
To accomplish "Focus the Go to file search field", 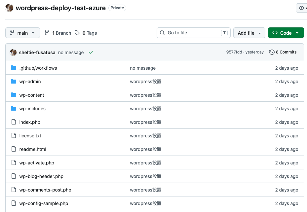I will pos(193,33).
